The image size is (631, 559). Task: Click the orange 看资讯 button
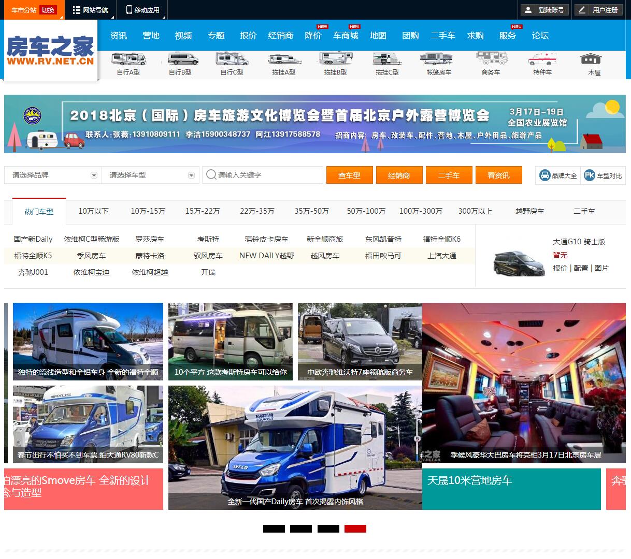(499, 175)
